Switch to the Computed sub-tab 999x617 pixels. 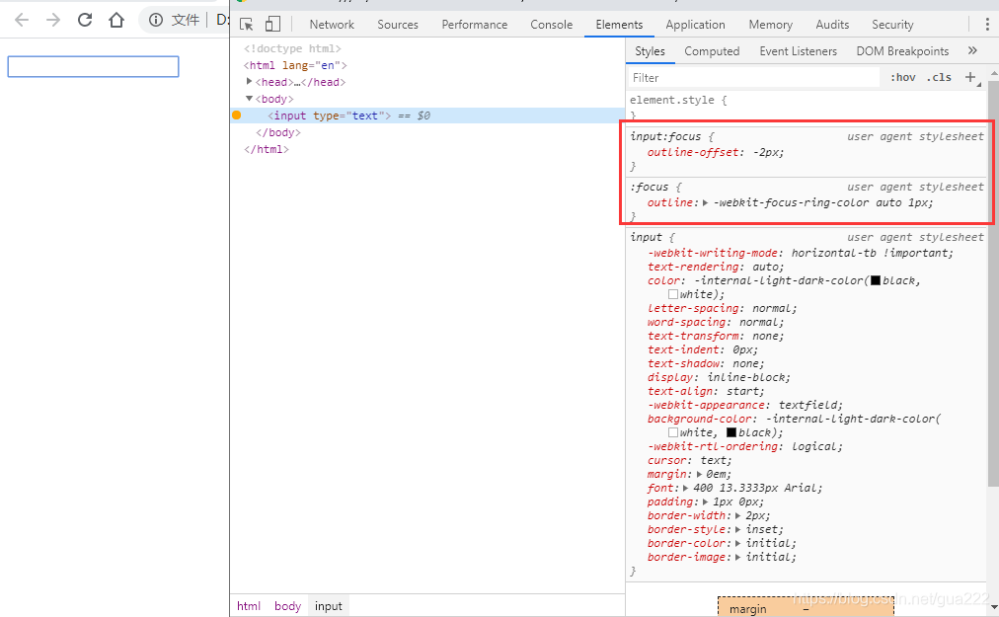tap(712, 51)
